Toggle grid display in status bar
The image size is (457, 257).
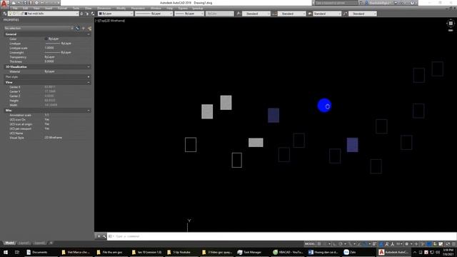[319, 244]
